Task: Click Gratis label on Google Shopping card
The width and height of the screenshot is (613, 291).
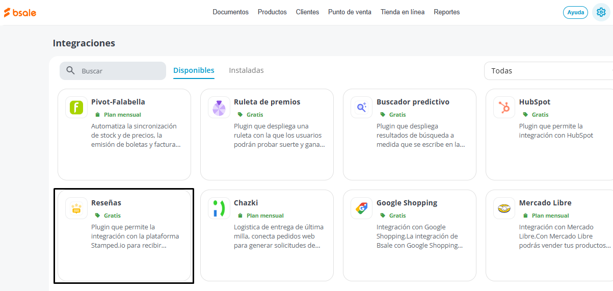Action: tap(397, 216)
